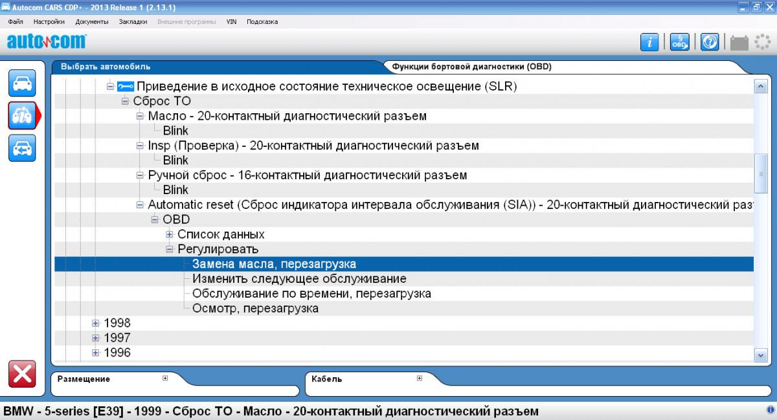Viewport: 777px width, 420px height.
Task: Expand the Список данных node
Action: (x=170, y=234)
